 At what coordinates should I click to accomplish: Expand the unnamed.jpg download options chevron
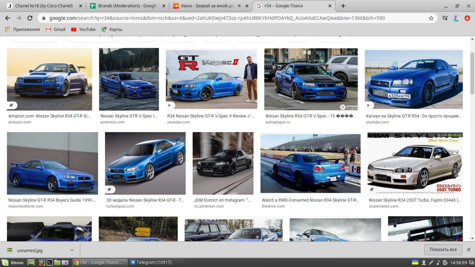(72, 250)
